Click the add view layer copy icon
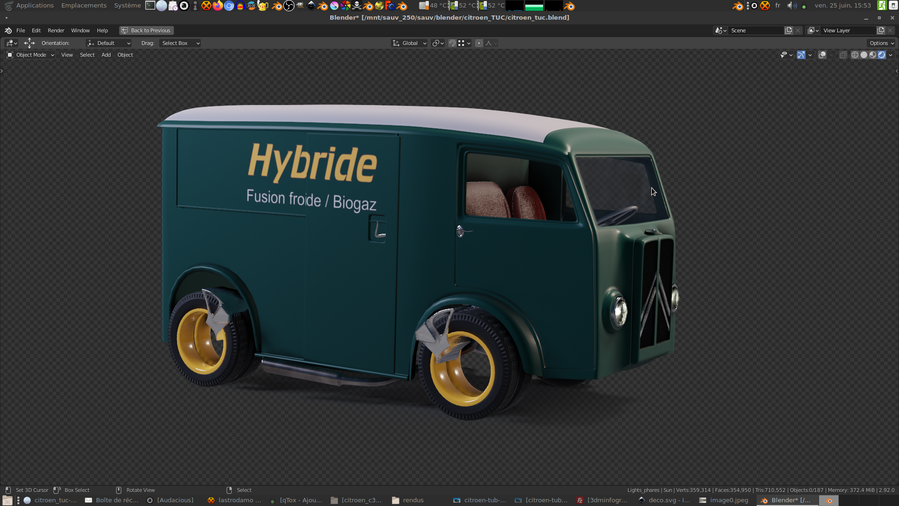 [881, 30]
